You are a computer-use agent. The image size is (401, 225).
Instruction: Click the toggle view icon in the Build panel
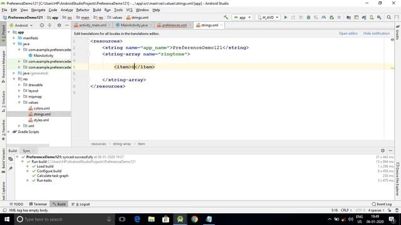tap(11, 159)
